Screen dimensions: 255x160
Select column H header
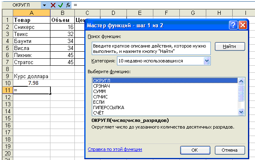(219, 13)
